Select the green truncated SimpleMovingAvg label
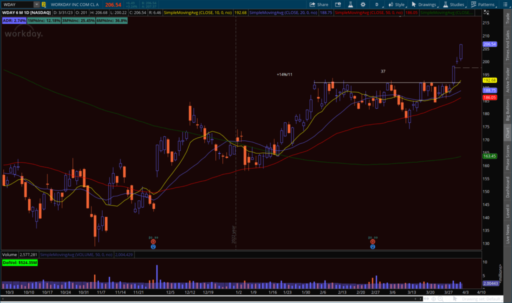 (446, 12)
